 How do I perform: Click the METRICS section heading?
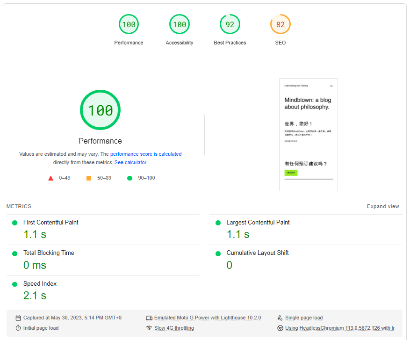[19, 206]
